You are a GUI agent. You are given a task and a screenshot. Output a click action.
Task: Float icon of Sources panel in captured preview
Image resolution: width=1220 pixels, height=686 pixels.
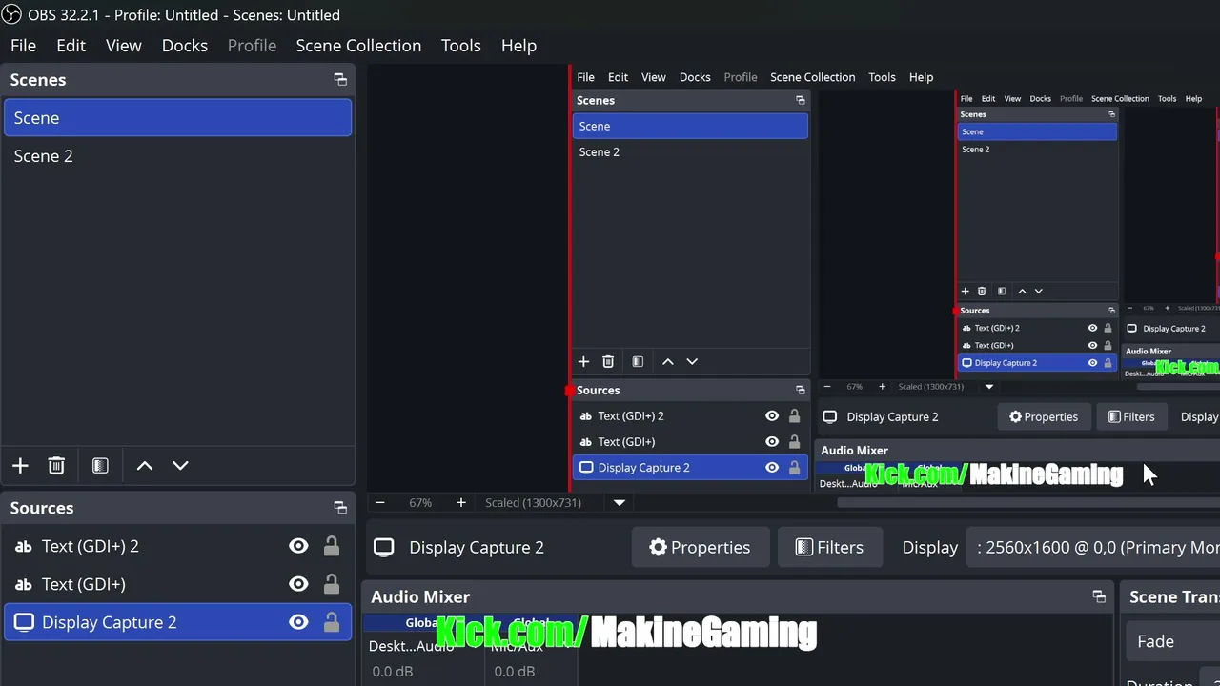[x=801, y=390]
